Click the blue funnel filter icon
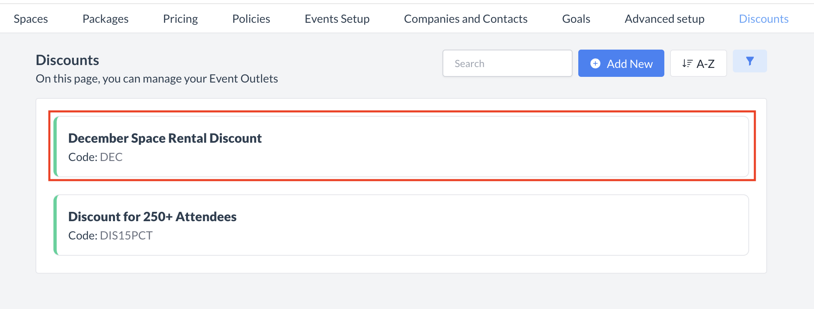Screen dimensions: 814x309 (750, 61)
